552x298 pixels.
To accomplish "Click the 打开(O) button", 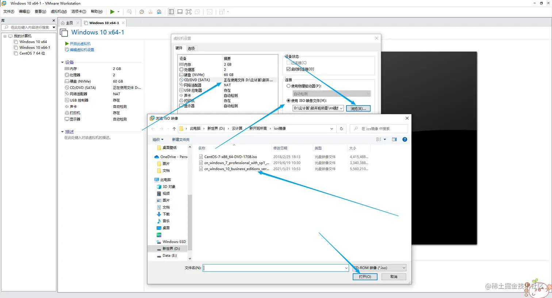I will pyautogui.click(x=365, y=277).
